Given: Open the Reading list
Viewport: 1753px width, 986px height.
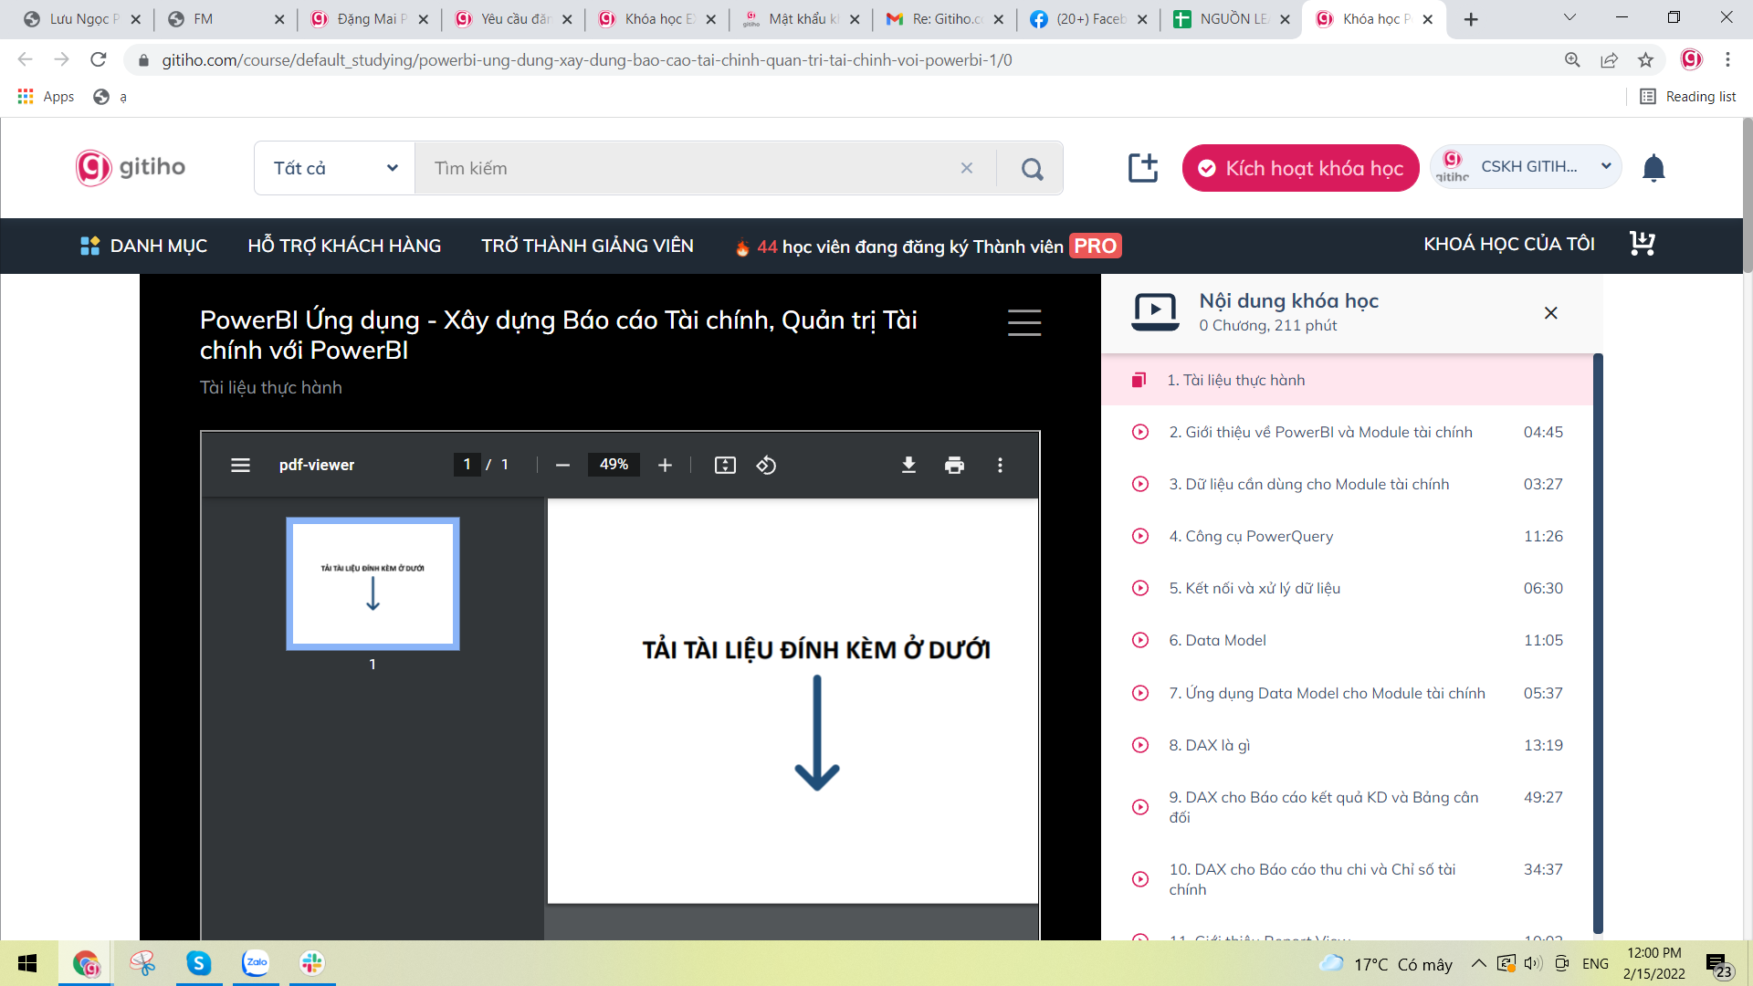Looking at the screenshot, I should 1688,97.
